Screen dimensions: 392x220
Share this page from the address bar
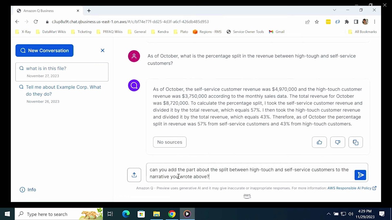tap(307, 22)
